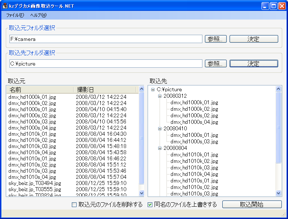Click 決定 button for destination folder
The width and height of the screenshot is (288, 219).
click(254, 64)
